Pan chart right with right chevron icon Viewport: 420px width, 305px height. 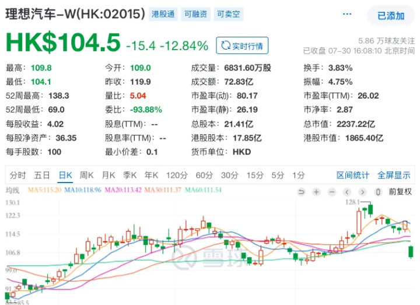[x=362, y=192]
